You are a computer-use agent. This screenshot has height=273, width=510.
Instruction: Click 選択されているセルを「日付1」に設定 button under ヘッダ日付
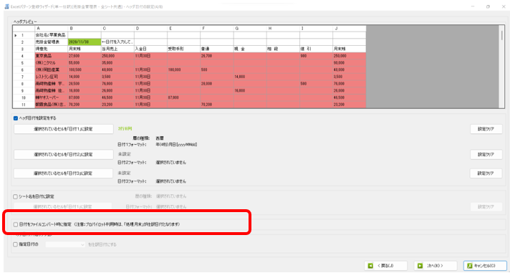[64, 129]
